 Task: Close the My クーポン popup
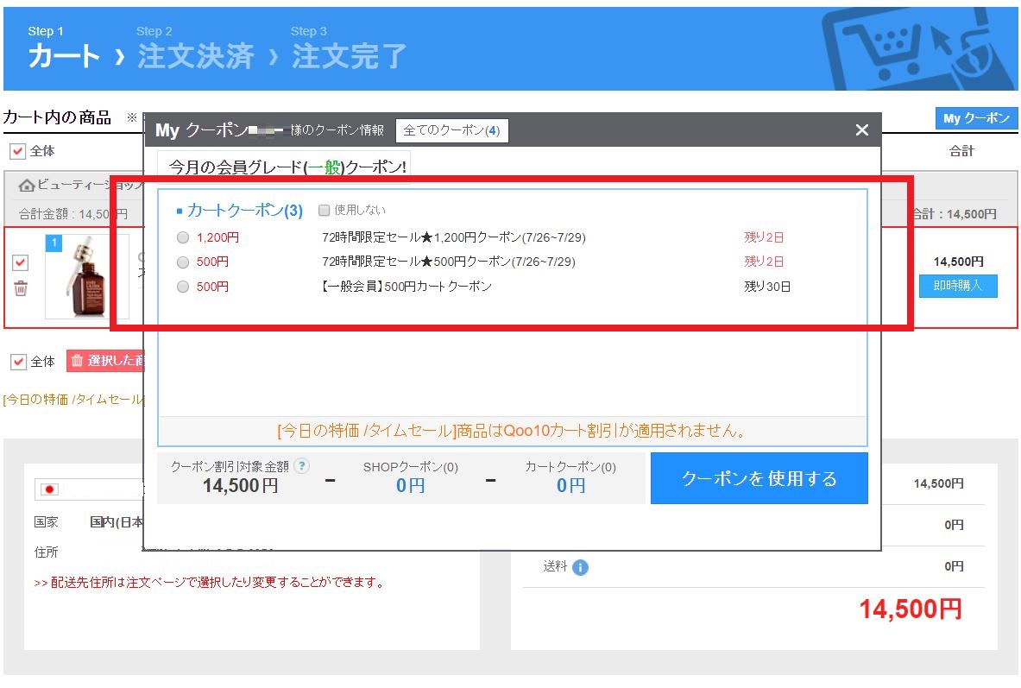[x=861, y=130]
